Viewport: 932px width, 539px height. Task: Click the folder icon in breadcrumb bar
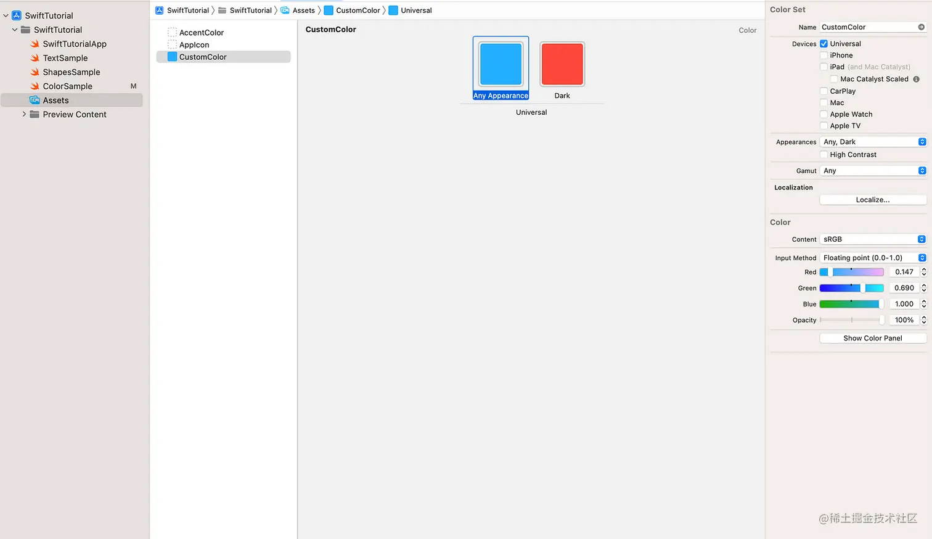[x=223, y=10]
